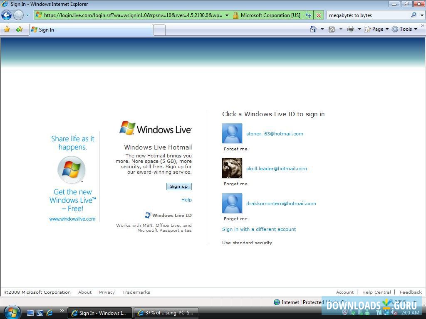Expand the Feeds dropdown arrow
This screenshot has height=319, width=426.
(341, 29)
